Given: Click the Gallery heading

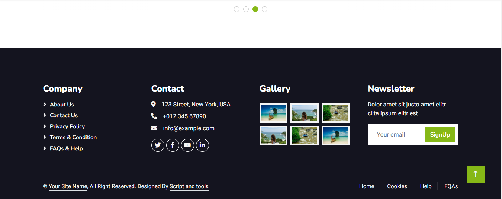Looking at the screenshot, I should tap(275, 89).
